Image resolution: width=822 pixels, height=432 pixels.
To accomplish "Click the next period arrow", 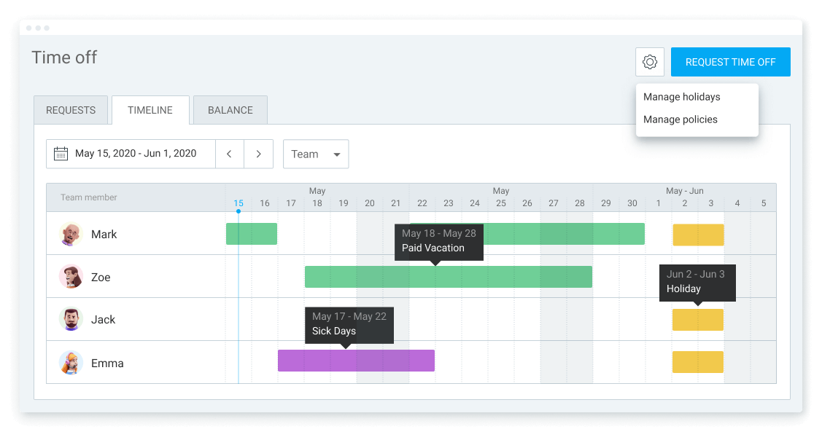I will click(259, 154).
